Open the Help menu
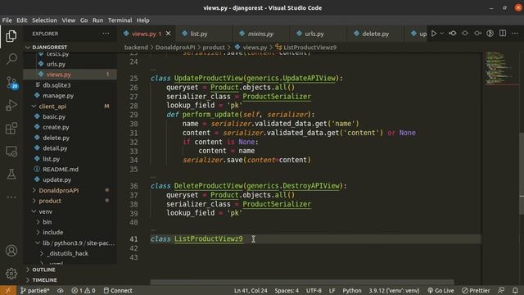The image size is (524, 295). pos(143,20)
